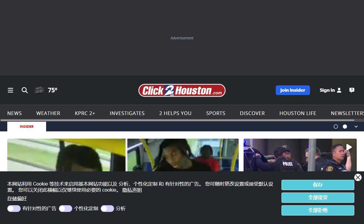Expand the Insider bar chevron

point(356,127)
